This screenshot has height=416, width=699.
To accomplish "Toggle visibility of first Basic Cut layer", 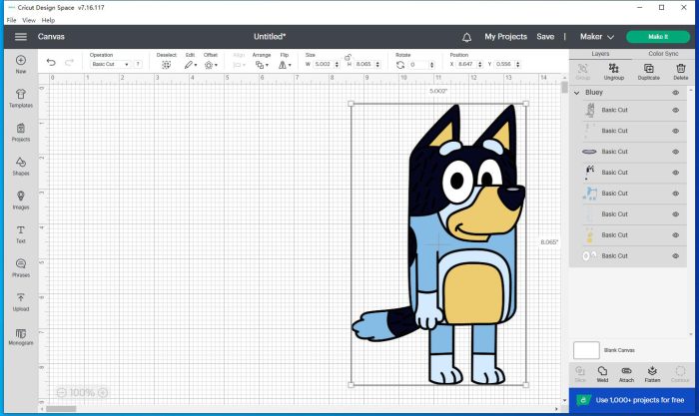I will (676, 110).
